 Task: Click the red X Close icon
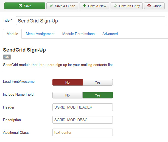(149, 6)
